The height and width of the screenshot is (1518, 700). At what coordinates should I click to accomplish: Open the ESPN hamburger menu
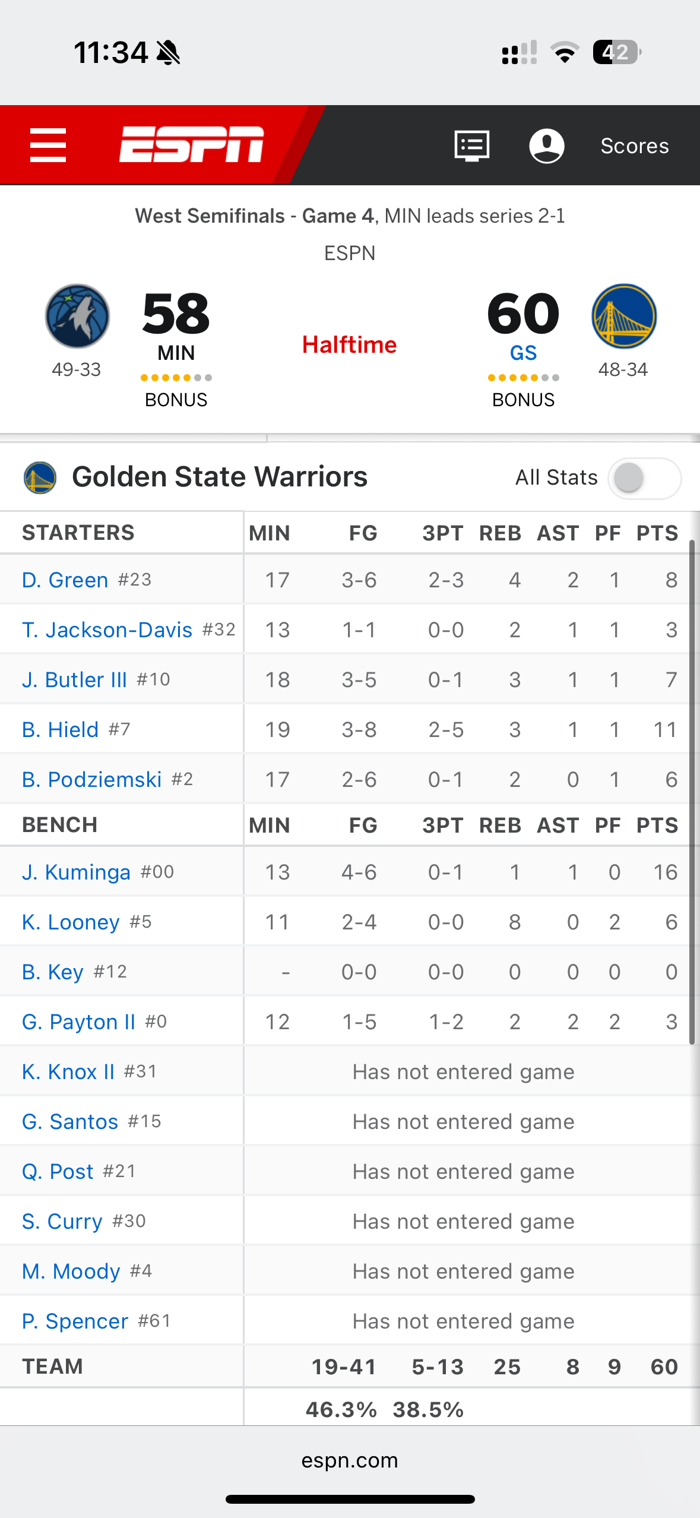pyautogui.click(x=48, y=145)
